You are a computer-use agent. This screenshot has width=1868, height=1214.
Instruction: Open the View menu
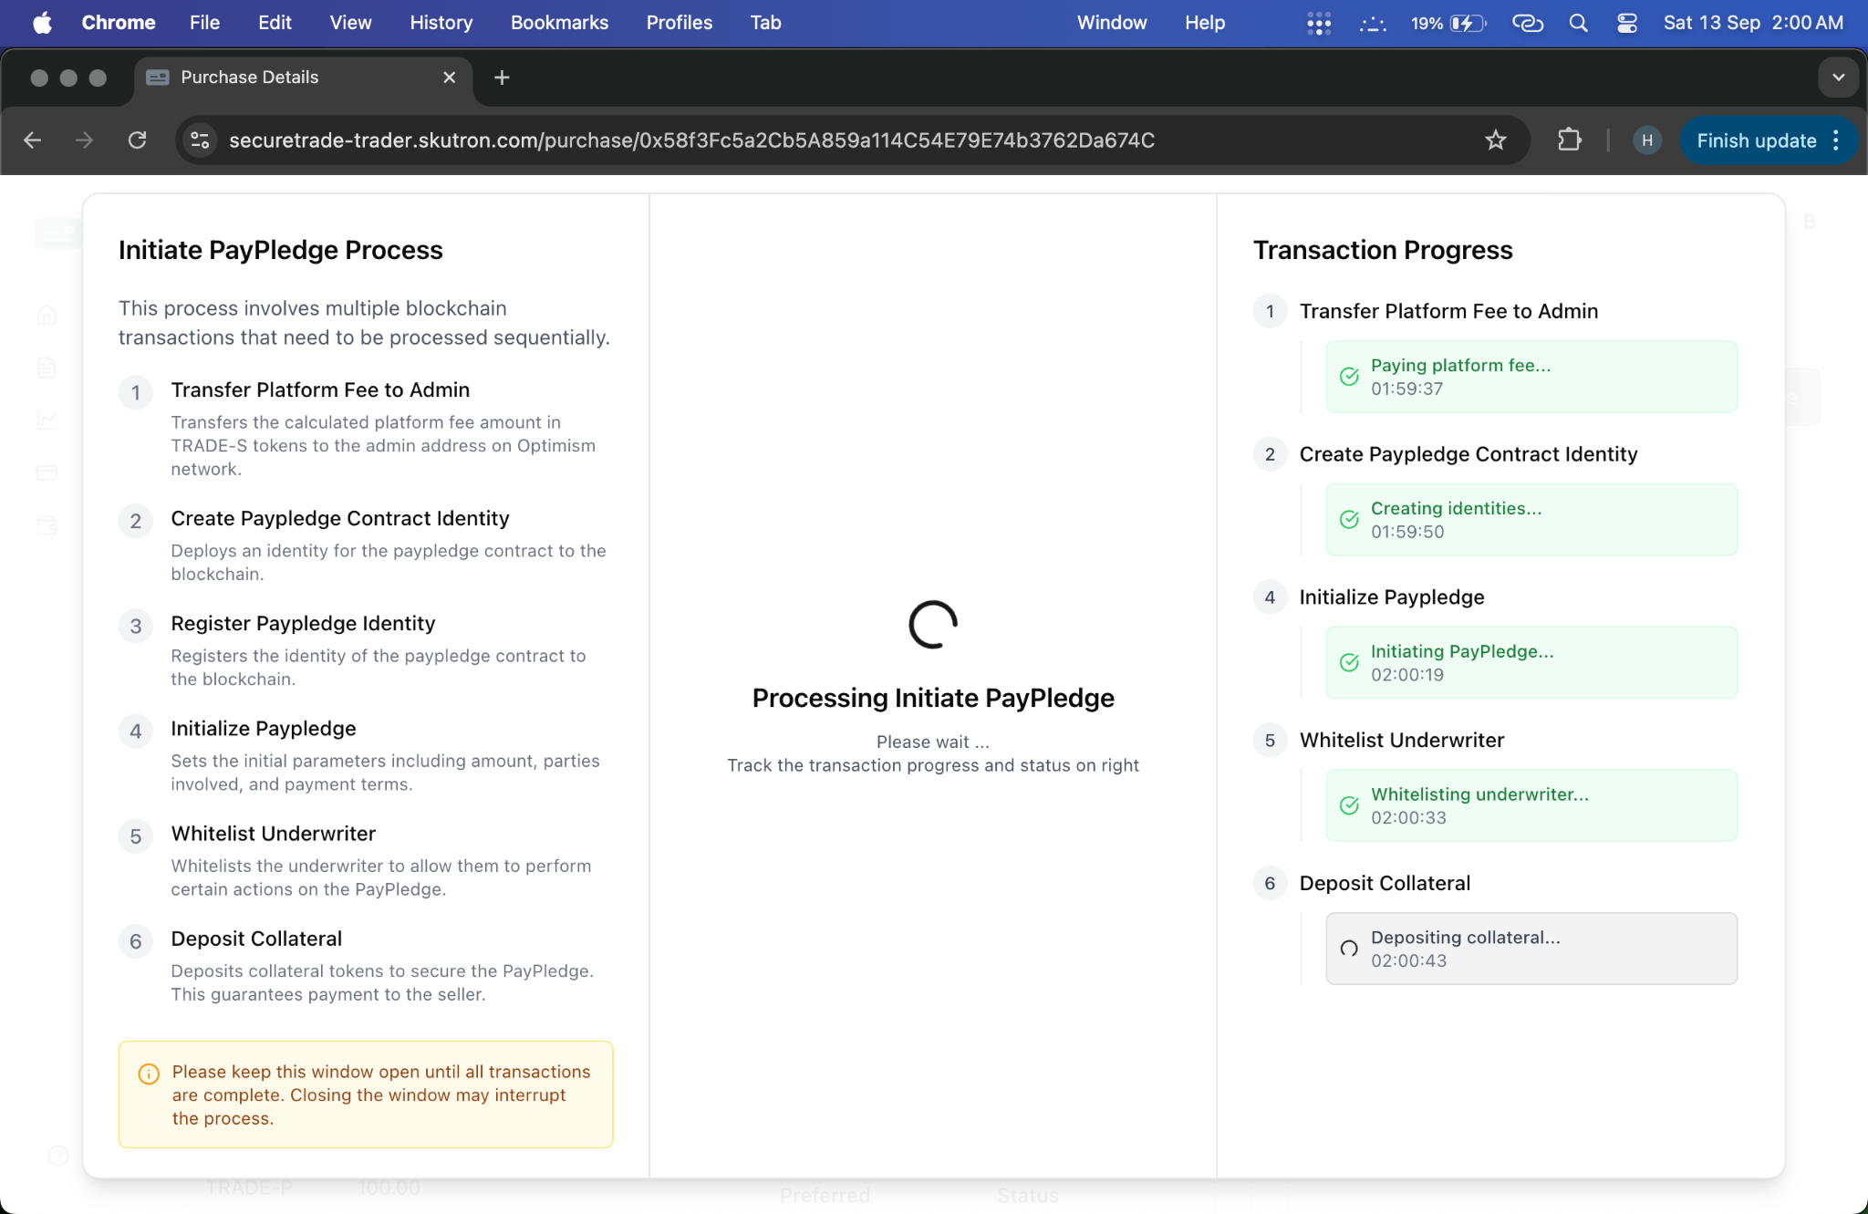click(x=350, y=23)
